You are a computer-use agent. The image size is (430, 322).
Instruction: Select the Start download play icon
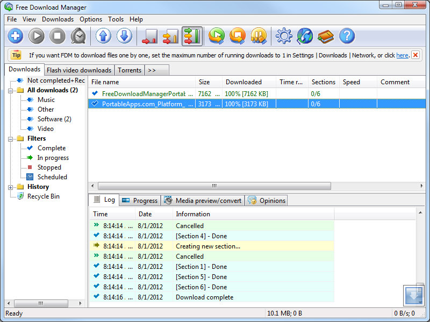[x=37, y=36]
